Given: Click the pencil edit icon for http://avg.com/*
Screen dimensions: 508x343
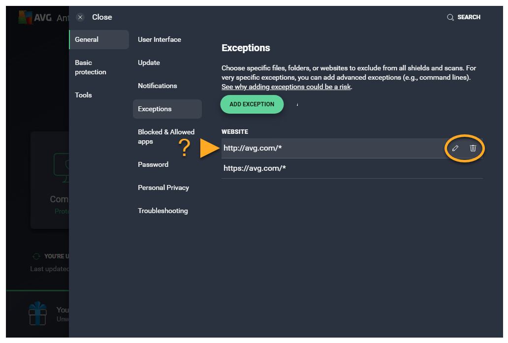Looking at the screenshot, I should coord(455,148).
